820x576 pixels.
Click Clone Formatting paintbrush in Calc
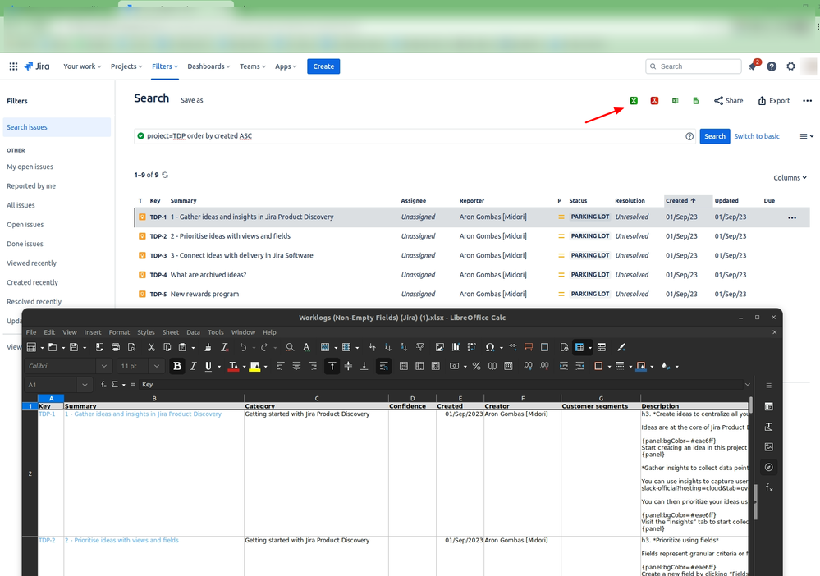(x=208, y=347)
